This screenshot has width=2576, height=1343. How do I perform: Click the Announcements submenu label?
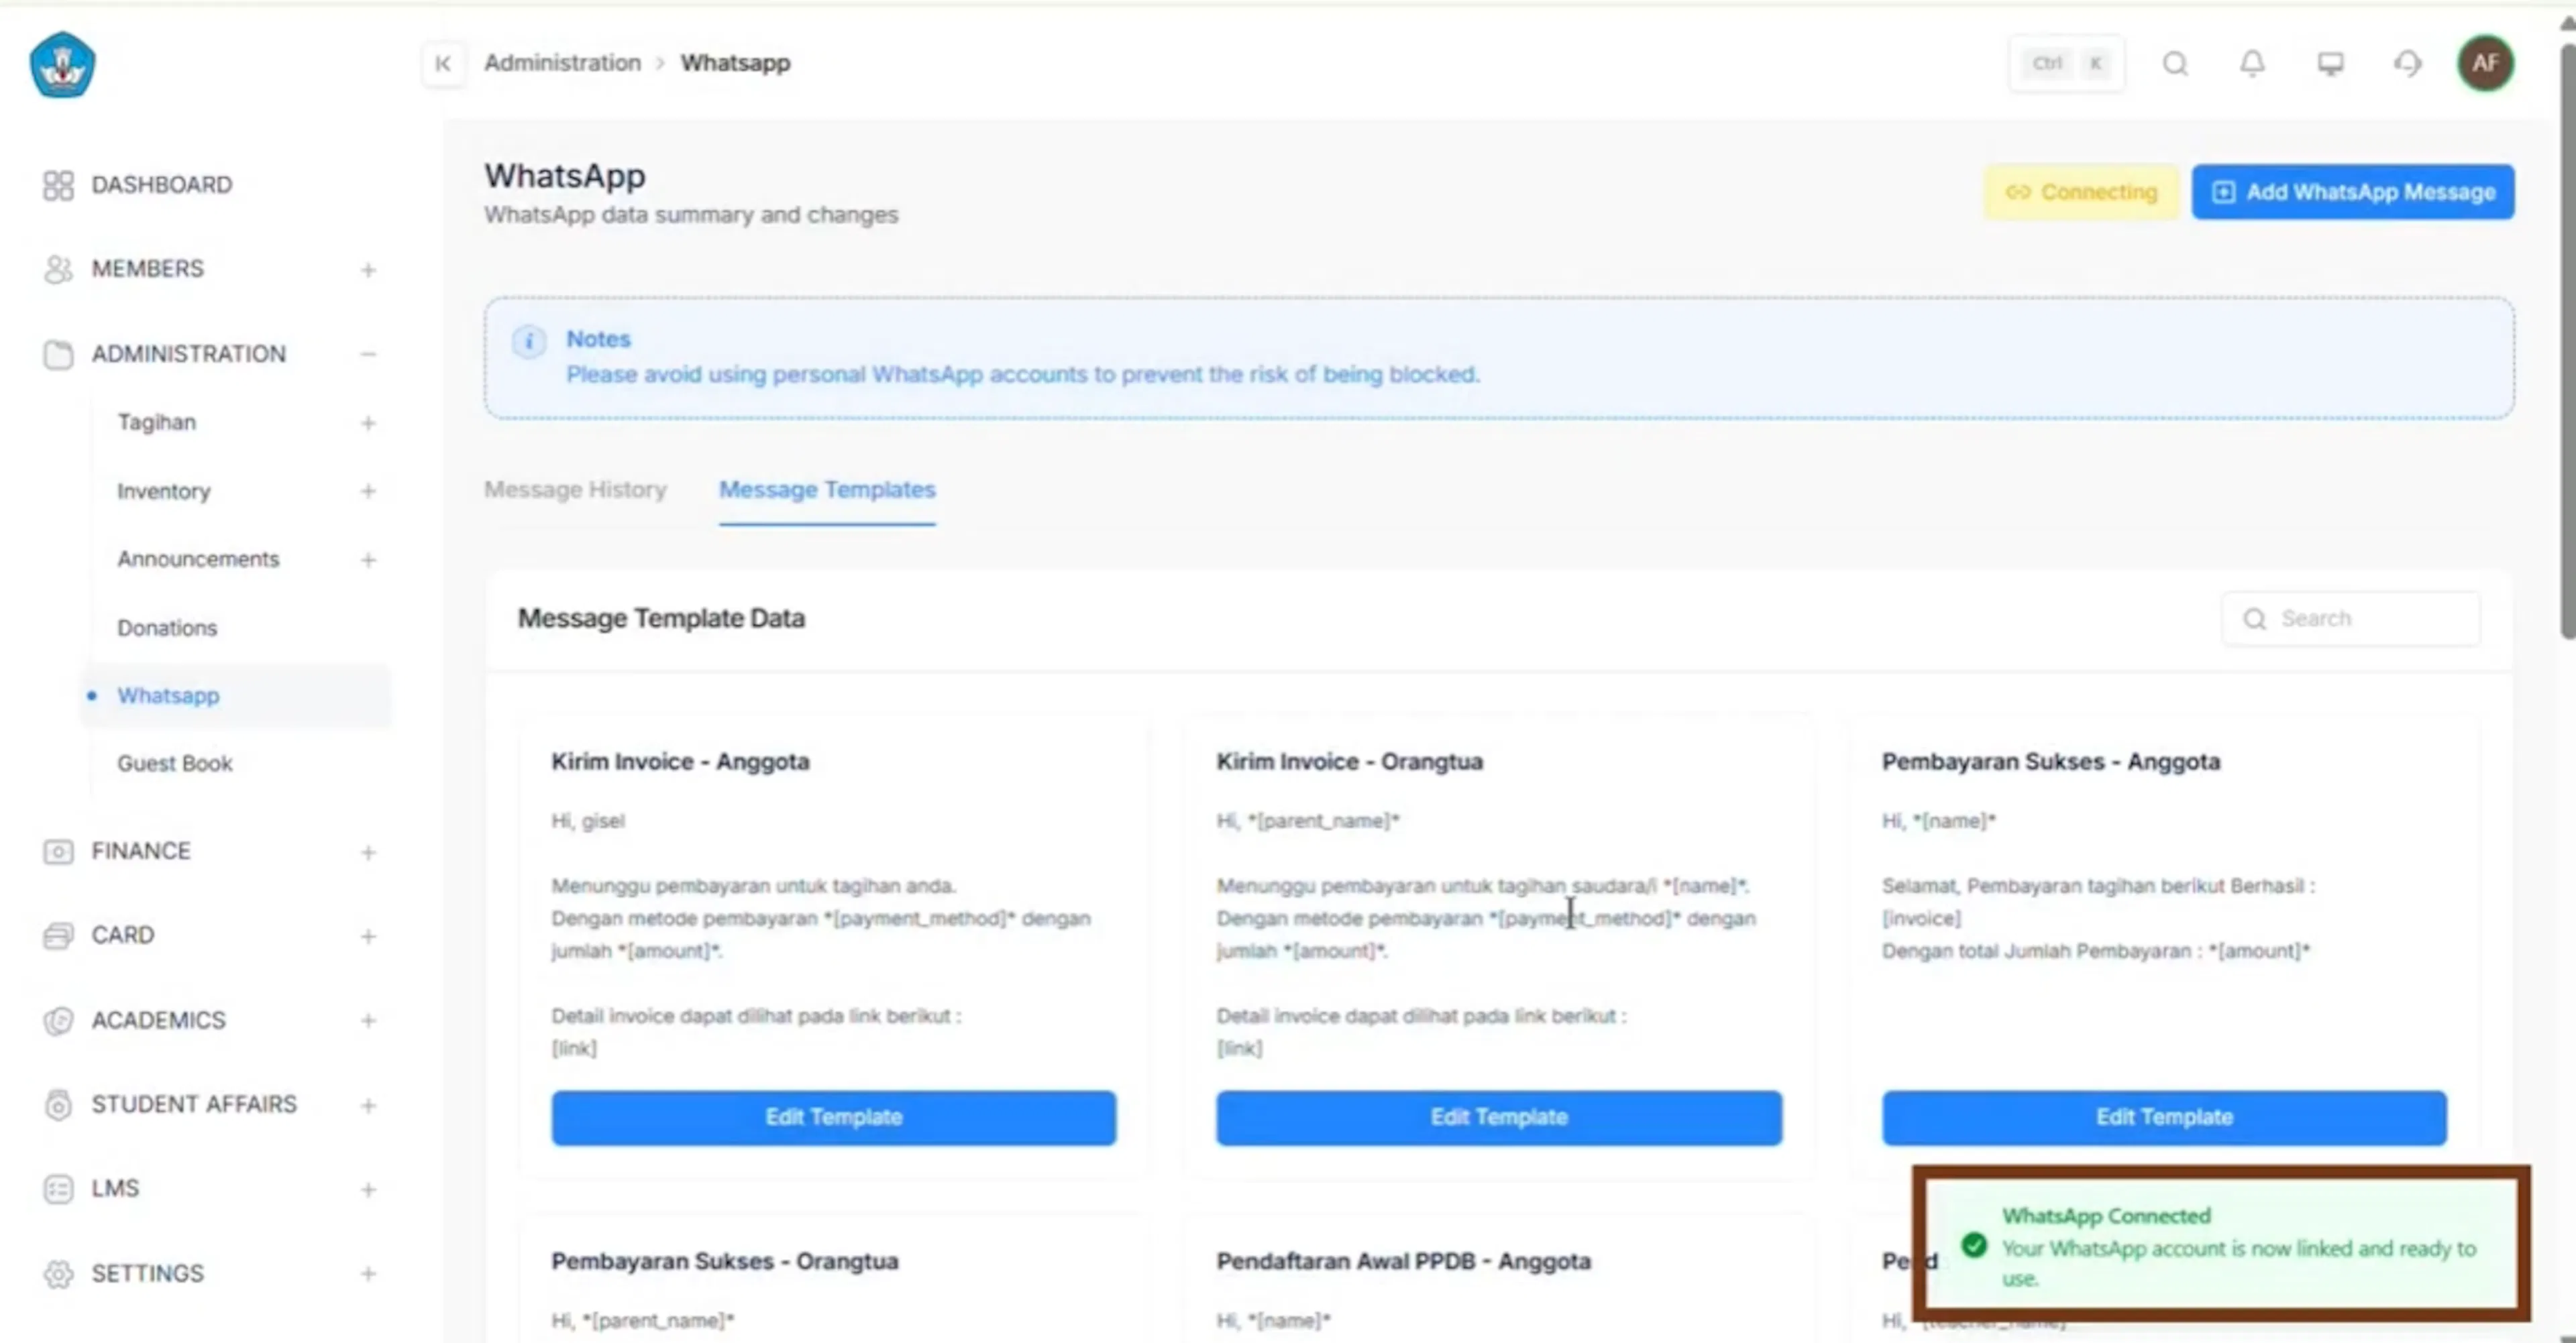pos(198,560)
